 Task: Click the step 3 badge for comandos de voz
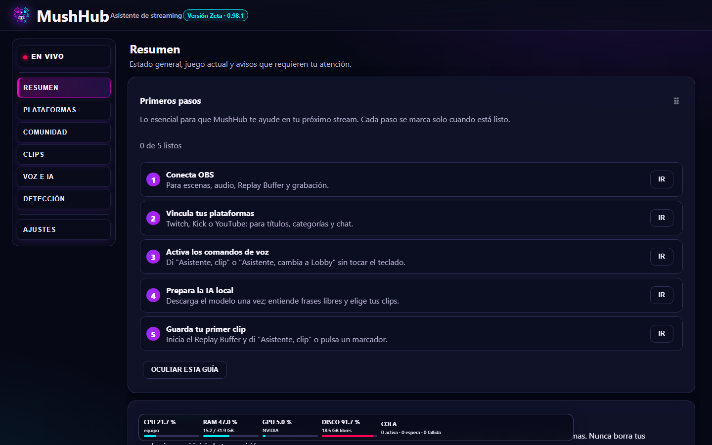[x=153, y=257]
